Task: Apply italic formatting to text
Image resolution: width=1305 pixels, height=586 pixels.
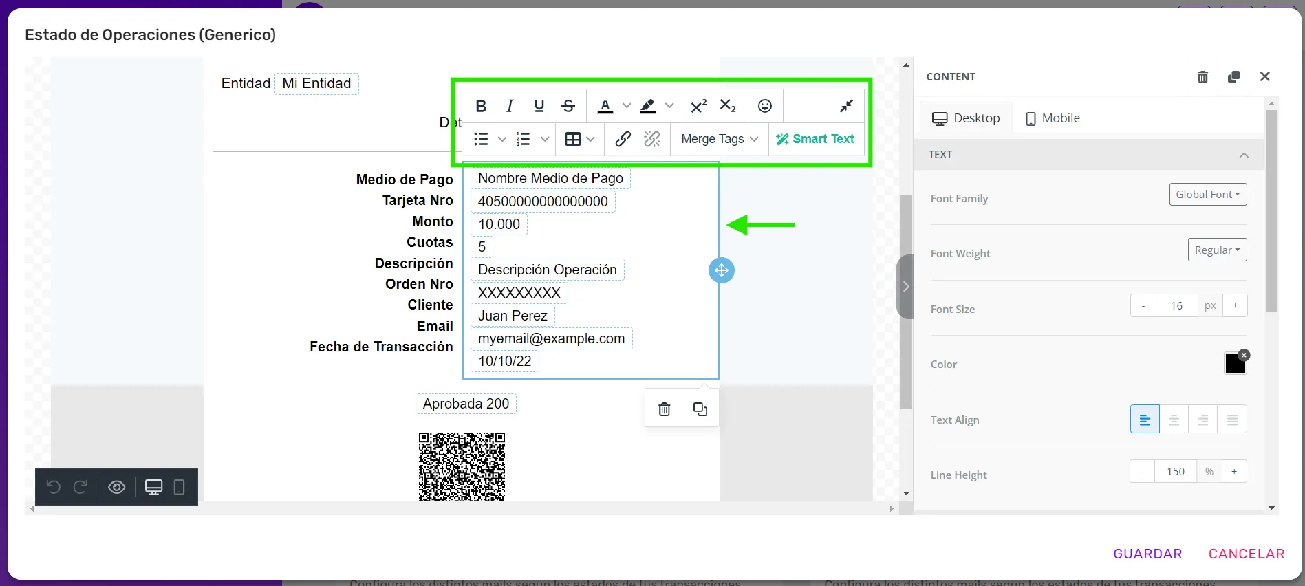Action: click(x=510, y=106)
